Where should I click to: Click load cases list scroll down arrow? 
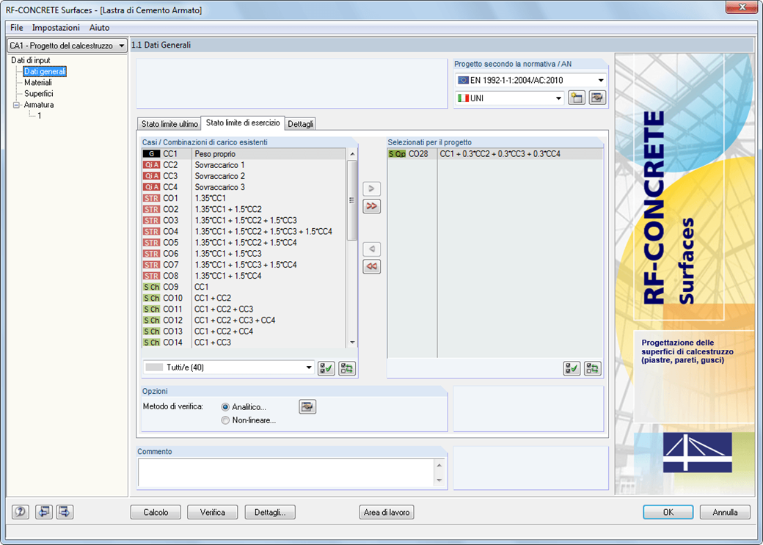(x=352, y=343)
